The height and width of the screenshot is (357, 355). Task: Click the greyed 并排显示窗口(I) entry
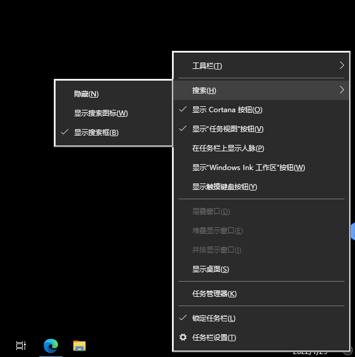261,250
